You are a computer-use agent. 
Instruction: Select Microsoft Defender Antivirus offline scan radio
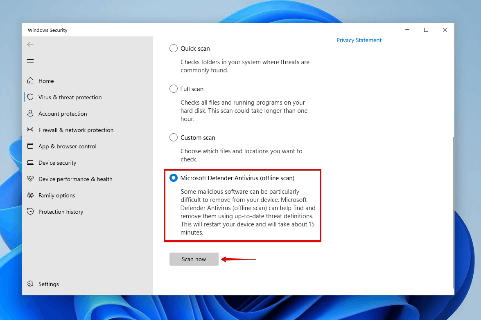coord(173,178)
